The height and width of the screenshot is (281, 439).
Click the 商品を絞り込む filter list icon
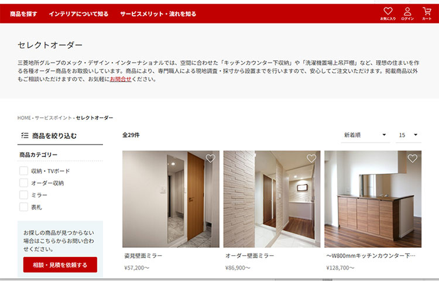pyautogui.click(x=25, y=135)
